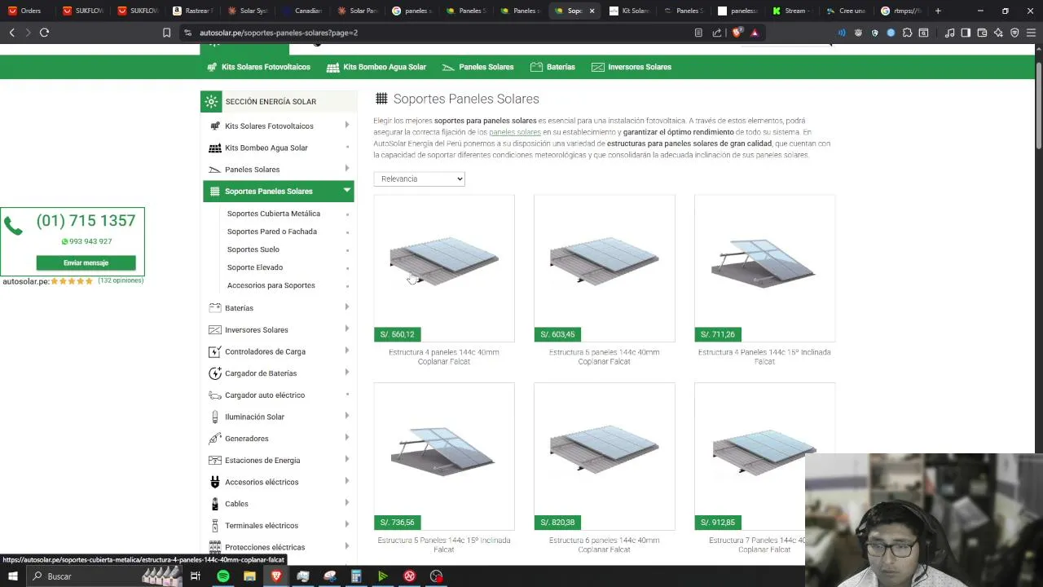Click the Terminales eléctricos icon
Image resolution: width=1043 pixels, height=587 pixels.
click(x=215, y=525)
